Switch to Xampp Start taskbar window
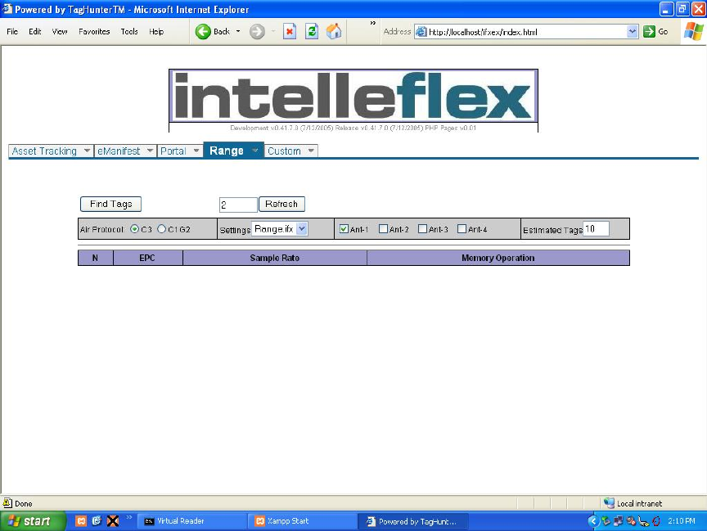Viewport: 707px width, 531px height. point(303,521)
